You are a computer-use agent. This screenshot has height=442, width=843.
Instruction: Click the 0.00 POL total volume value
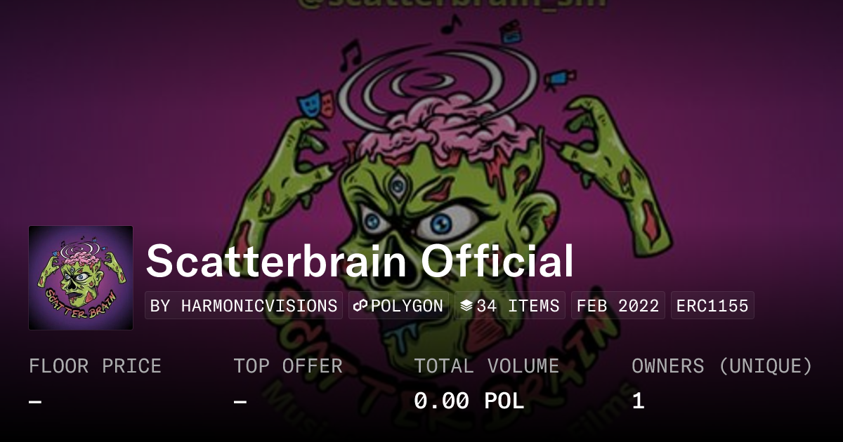coord(469,401)
